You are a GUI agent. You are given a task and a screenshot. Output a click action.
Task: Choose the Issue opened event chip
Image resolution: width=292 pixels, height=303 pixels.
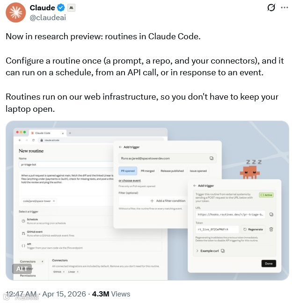point(198,171)
